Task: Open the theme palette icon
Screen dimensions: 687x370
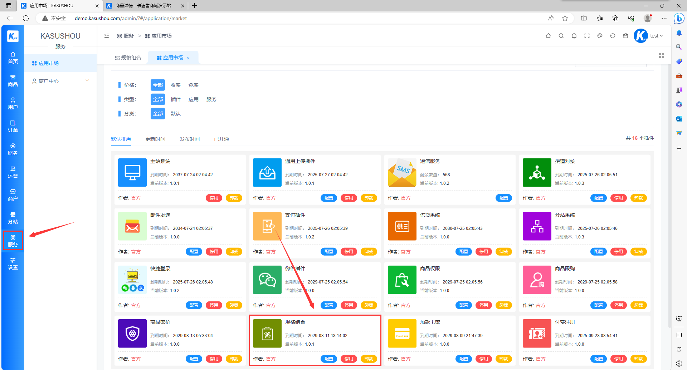Action: pos(600,36)
